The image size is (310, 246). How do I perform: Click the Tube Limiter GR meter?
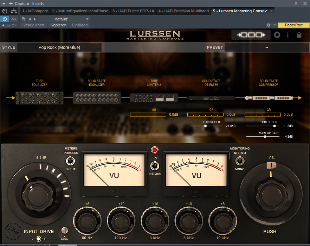point(148,114)
